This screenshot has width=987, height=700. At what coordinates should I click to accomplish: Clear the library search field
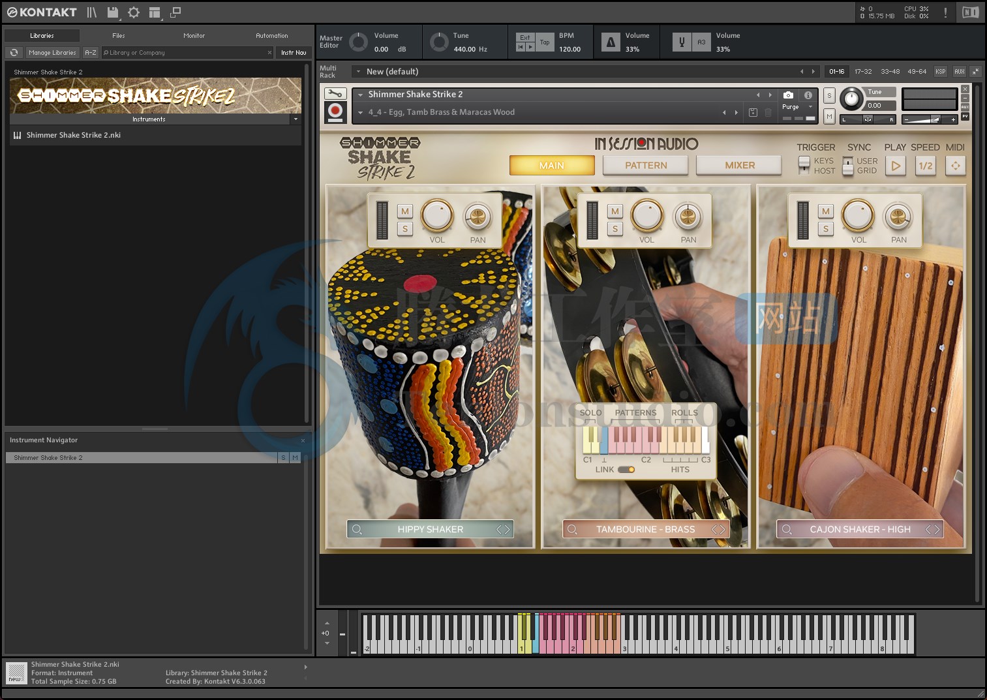coord(269,53)
